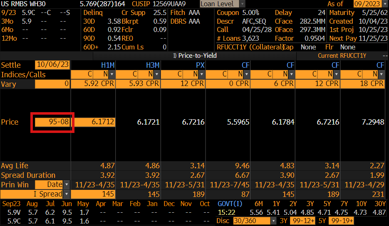Expand the dropdown arrow in the H3M column
This screenshot has width=389, height=226.
click(x=157, y=74)
